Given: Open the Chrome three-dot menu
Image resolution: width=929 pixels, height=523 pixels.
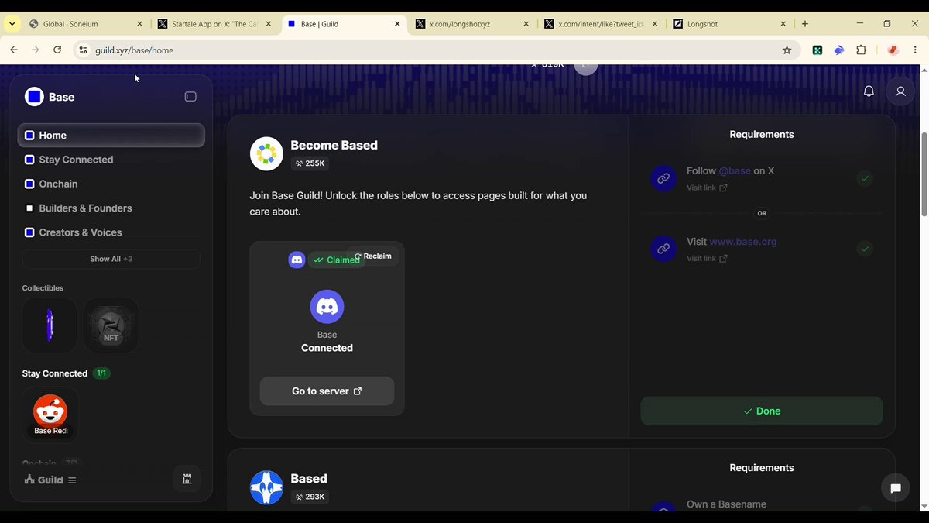Looking at the screenshot, I should point(915,50).
